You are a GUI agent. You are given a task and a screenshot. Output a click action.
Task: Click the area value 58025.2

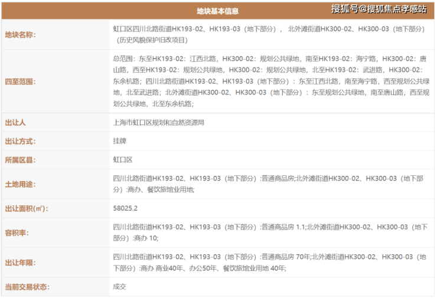click(x=125, y=208)
